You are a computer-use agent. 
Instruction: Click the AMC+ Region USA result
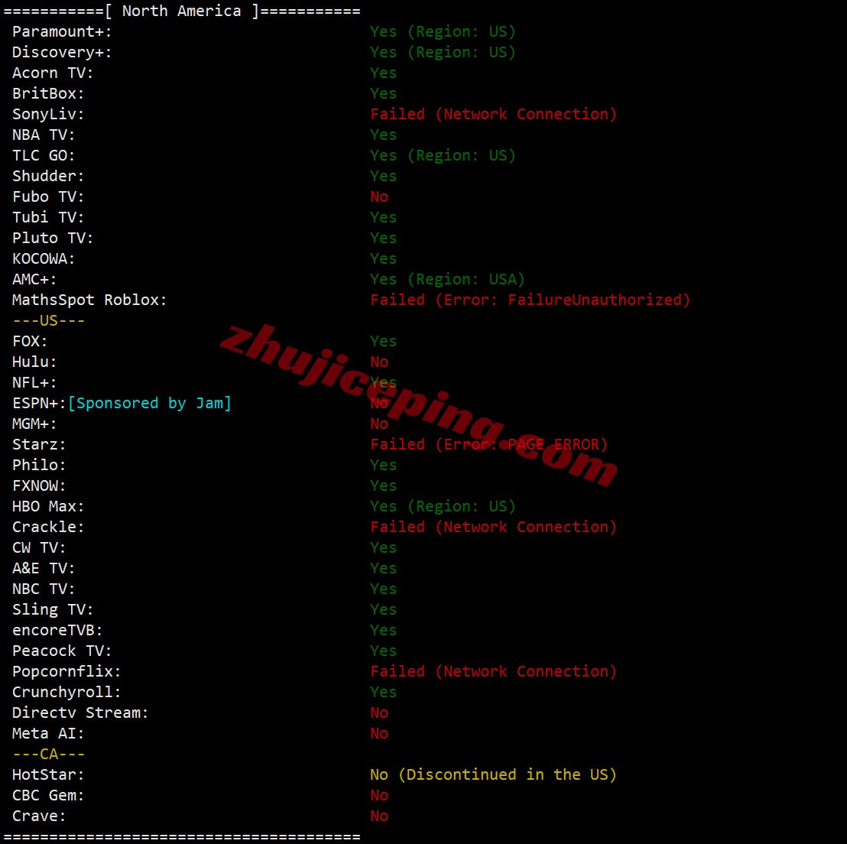[x=447, y=279]
